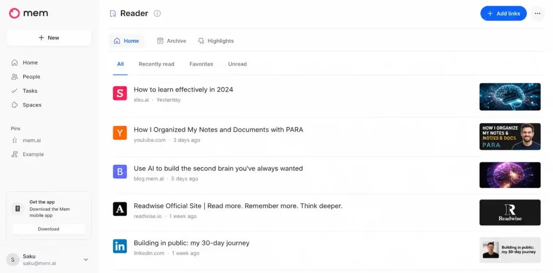
Task: Click the Reader page icon beside title
Action: [x=113, y=14]
